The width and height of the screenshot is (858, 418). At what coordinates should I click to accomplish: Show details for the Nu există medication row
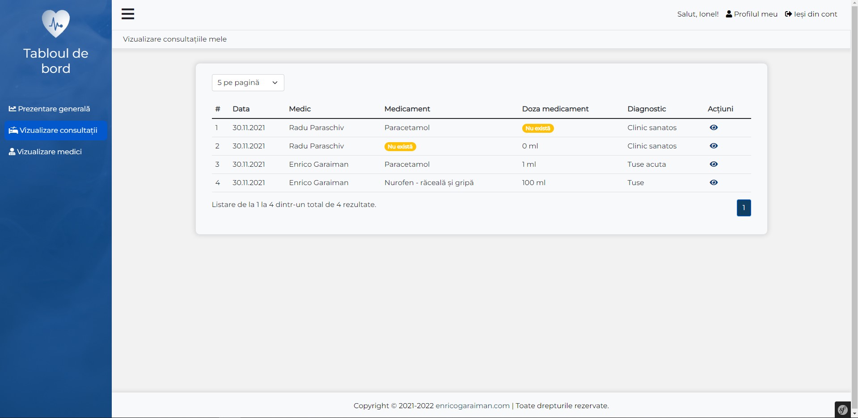click(x=713, y=146)
